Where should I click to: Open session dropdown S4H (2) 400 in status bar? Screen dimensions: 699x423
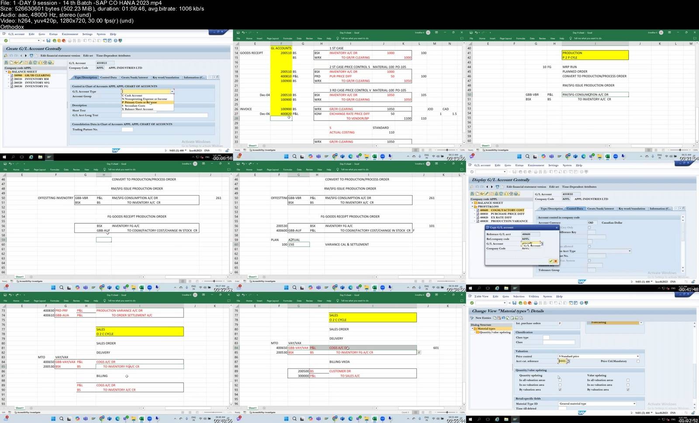652,413
